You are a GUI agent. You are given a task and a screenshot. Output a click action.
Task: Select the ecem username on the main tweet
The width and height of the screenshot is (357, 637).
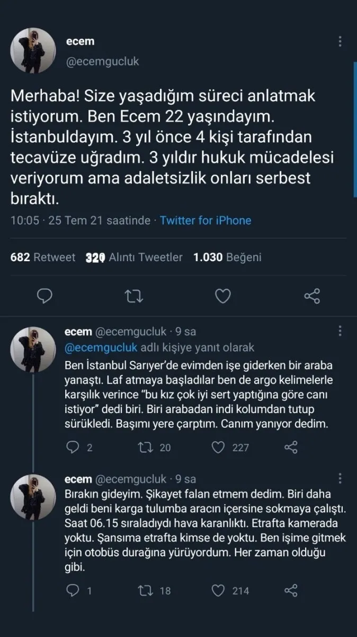pos(80,40)
